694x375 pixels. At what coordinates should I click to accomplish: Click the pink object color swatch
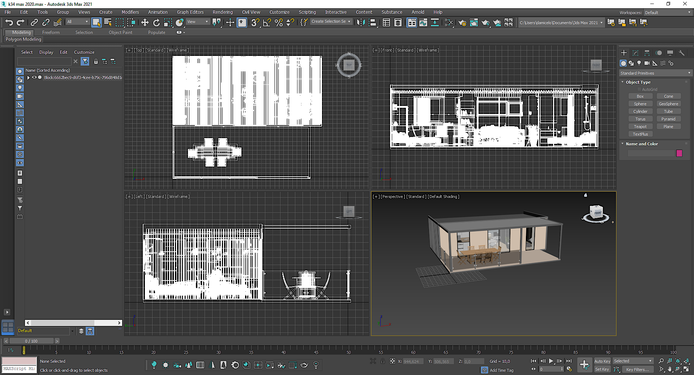[679, 153]
